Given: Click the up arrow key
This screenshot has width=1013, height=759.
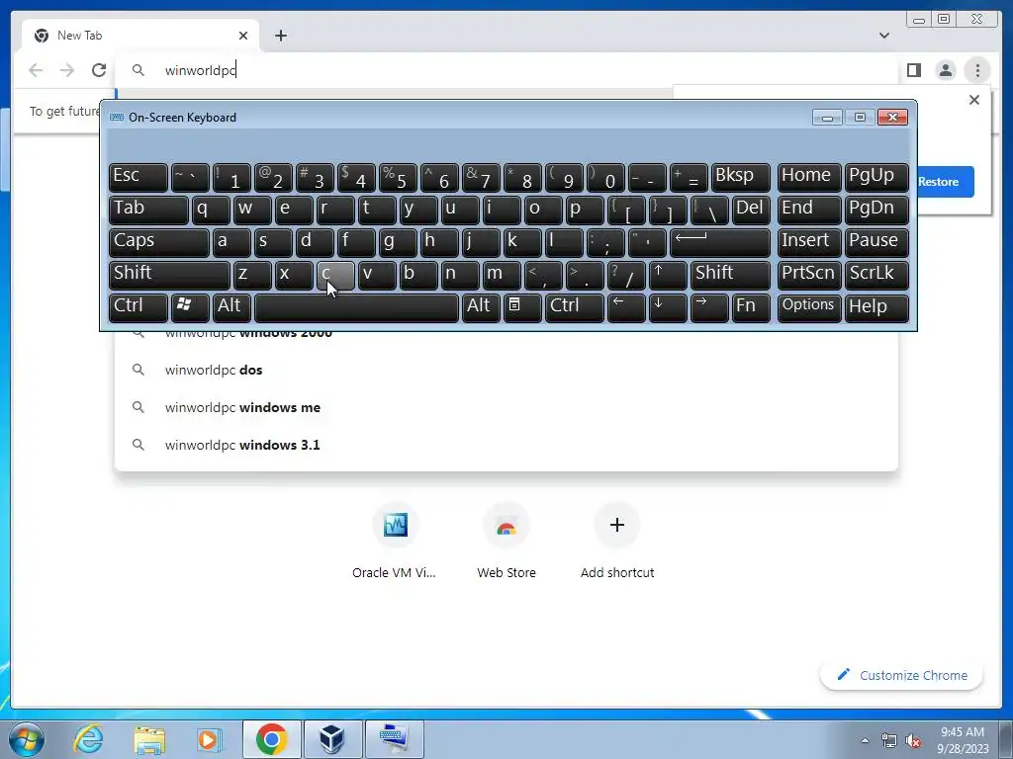Looking at the screenshot, I should pos(668,275).
